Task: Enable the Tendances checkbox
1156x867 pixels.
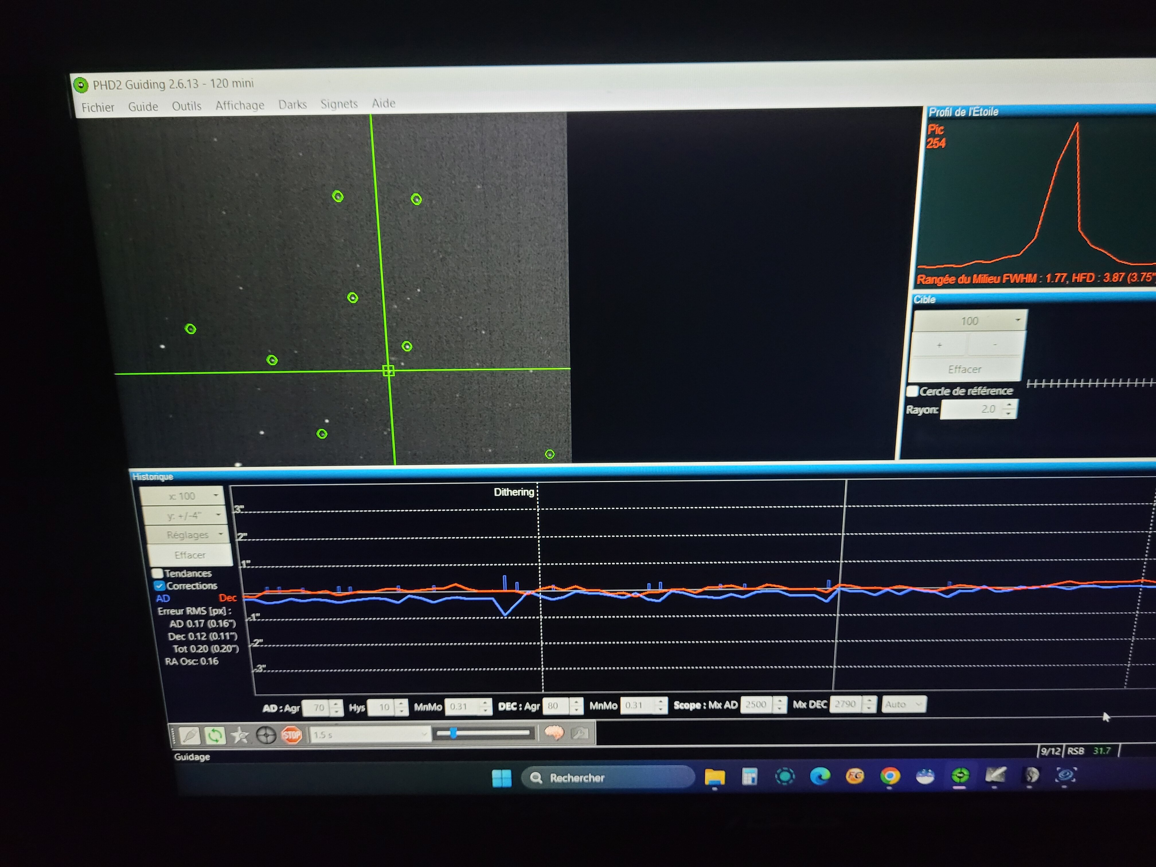Action: pyautogui.click(x=158, y=573)
